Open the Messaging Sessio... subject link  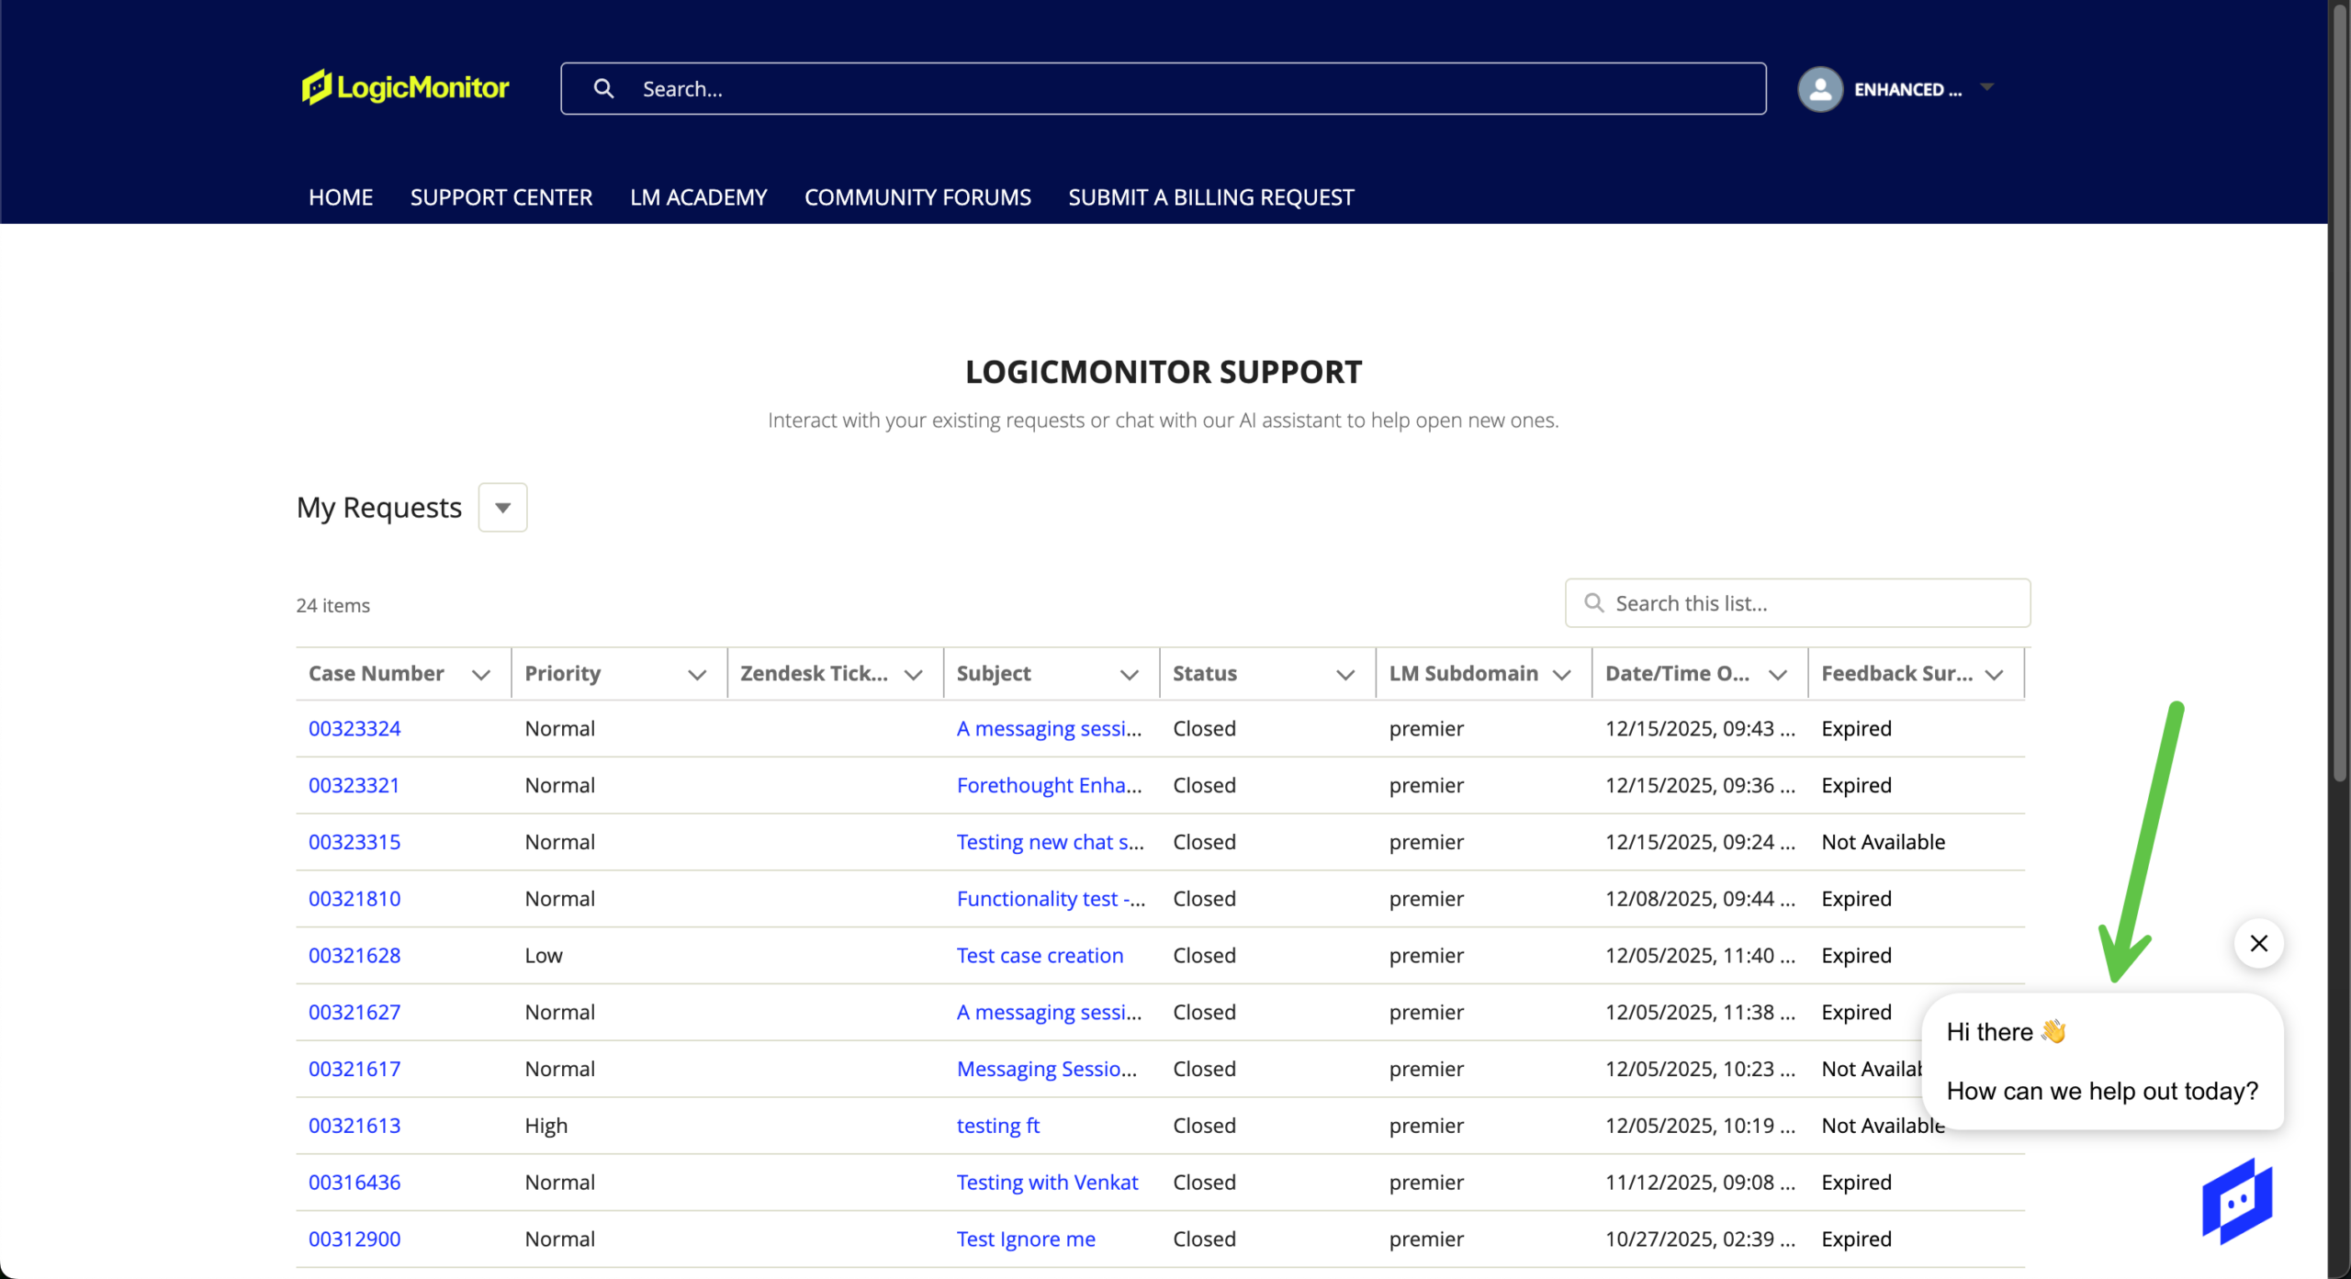[1046, 1069]
